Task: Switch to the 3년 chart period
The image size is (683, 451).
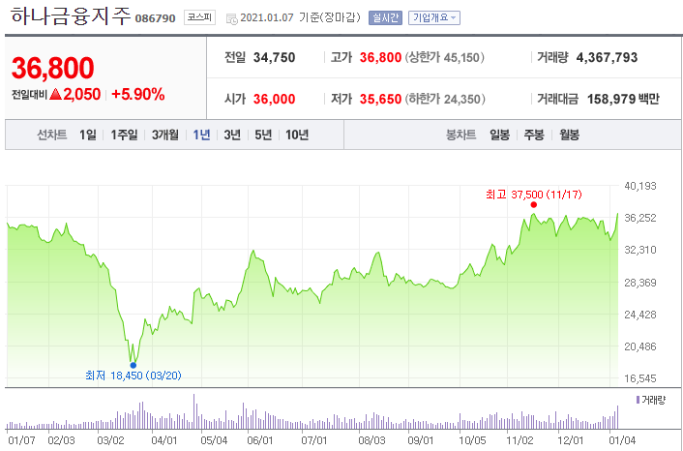Action: [232, 135]
